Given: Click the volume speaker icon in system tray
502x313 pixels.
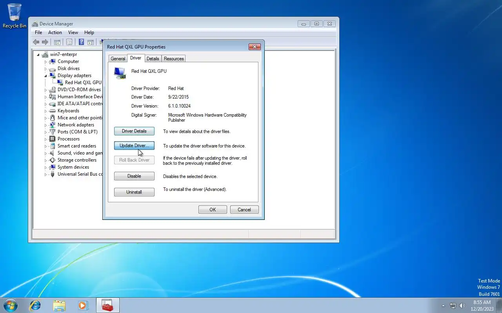Looking at the screenshot, I should point(462,306).
